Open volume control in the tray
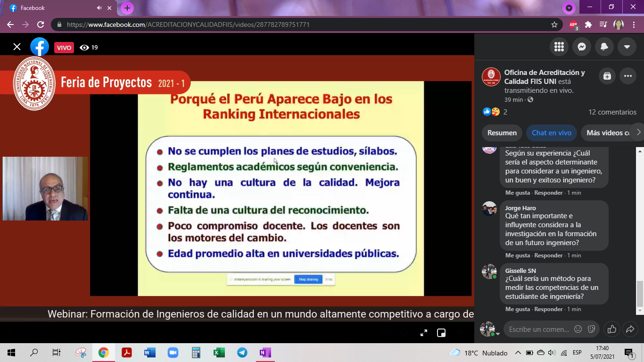The width and height of the screenshot is (644, 362). pos(552,353)
